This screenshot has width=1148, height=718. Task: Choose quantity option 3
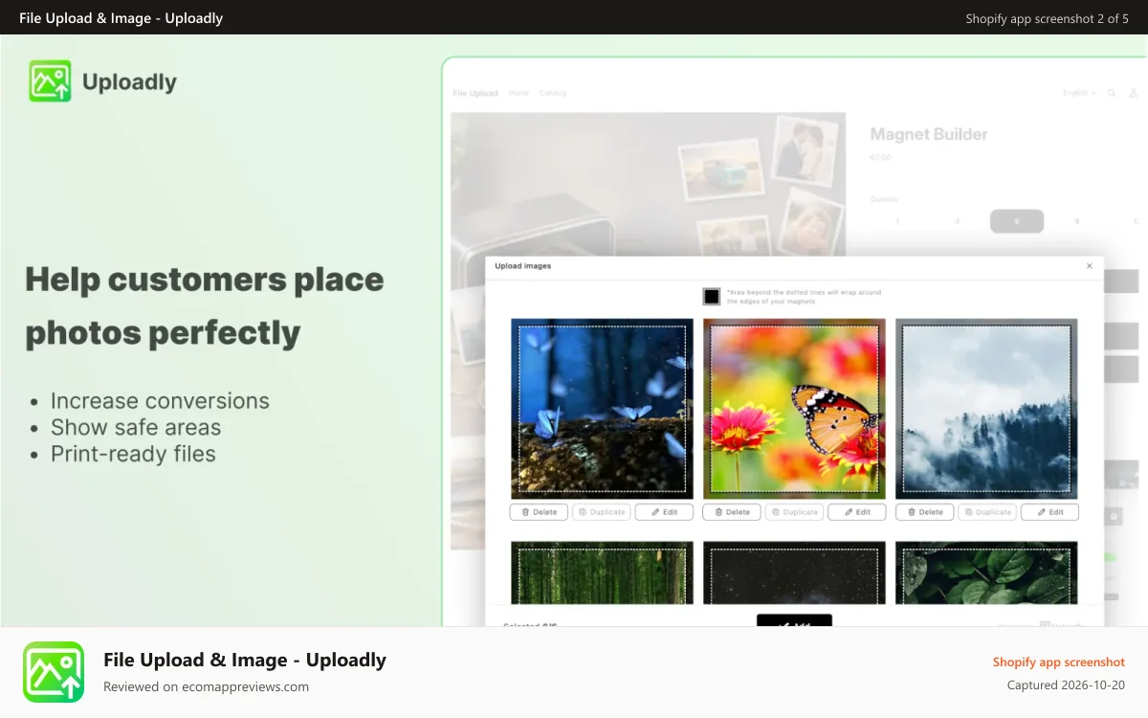tap(957, 221)
